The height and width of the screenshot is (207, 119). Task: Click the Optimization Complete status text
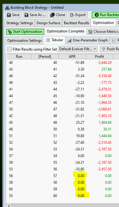pos(65,31)
